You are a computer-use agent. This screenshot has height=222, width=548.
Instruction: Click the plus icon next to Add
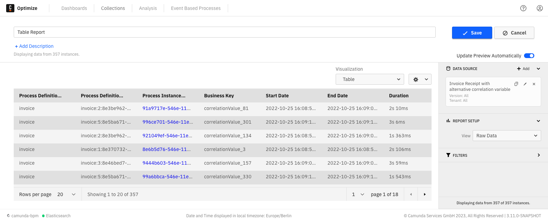pos(519,69)
